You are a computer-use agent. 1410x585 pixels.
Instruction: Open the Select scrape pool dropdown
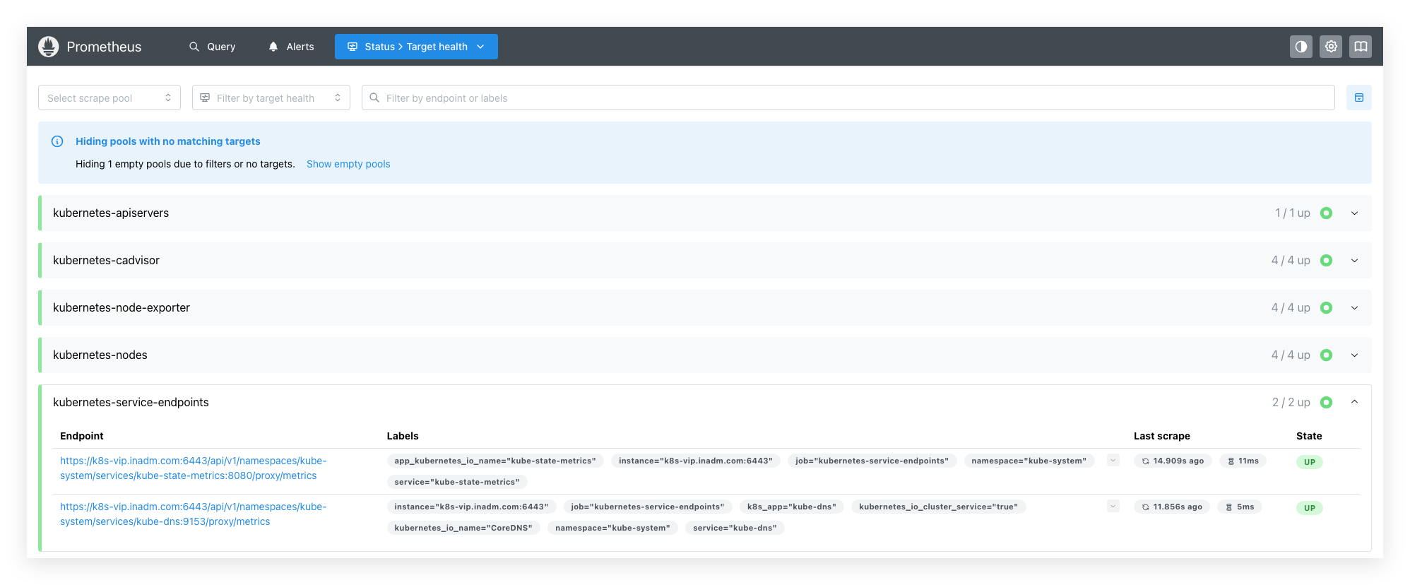point(109,97)
